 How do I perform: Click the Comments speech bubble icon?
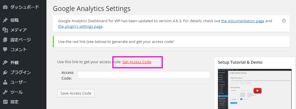click(x=5, y=50)
